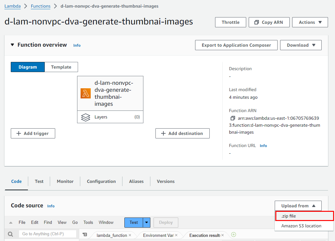Close the lambda_function editor tab

point(130,235)
